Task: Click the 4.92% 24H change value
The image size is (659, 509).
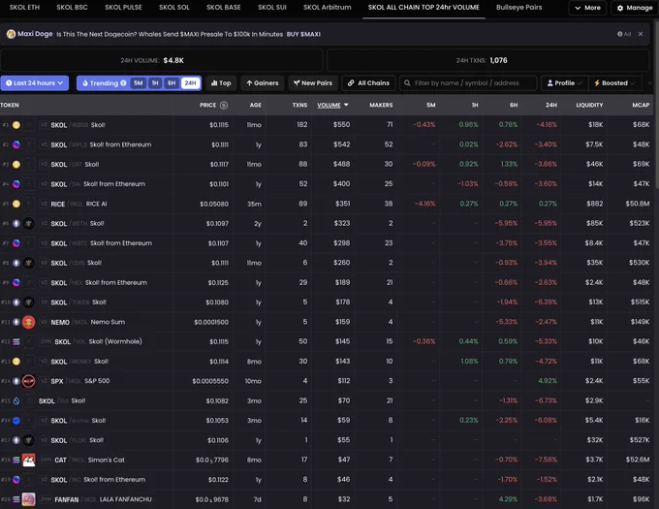Action: (x=548, y=381)
